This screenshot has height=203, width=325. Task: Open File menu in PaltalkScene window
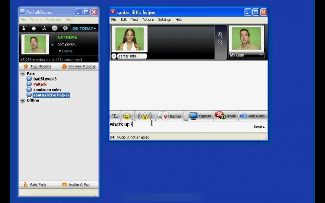click(x=24, y=20)
